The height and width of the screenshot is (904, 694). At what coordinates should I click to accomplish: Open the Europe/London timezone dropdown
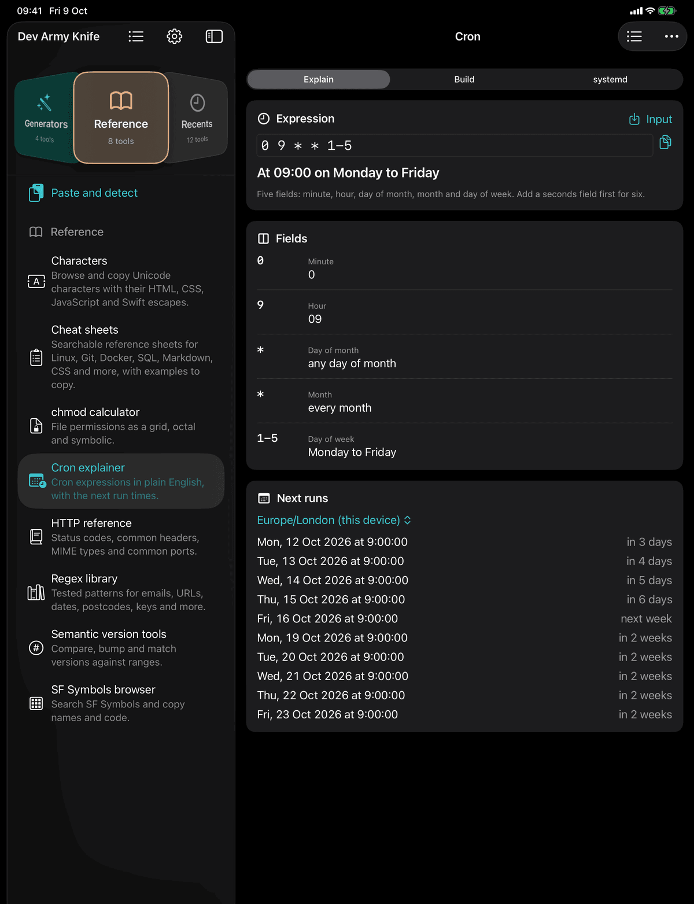pyautogui.click(x=334, y=520)
